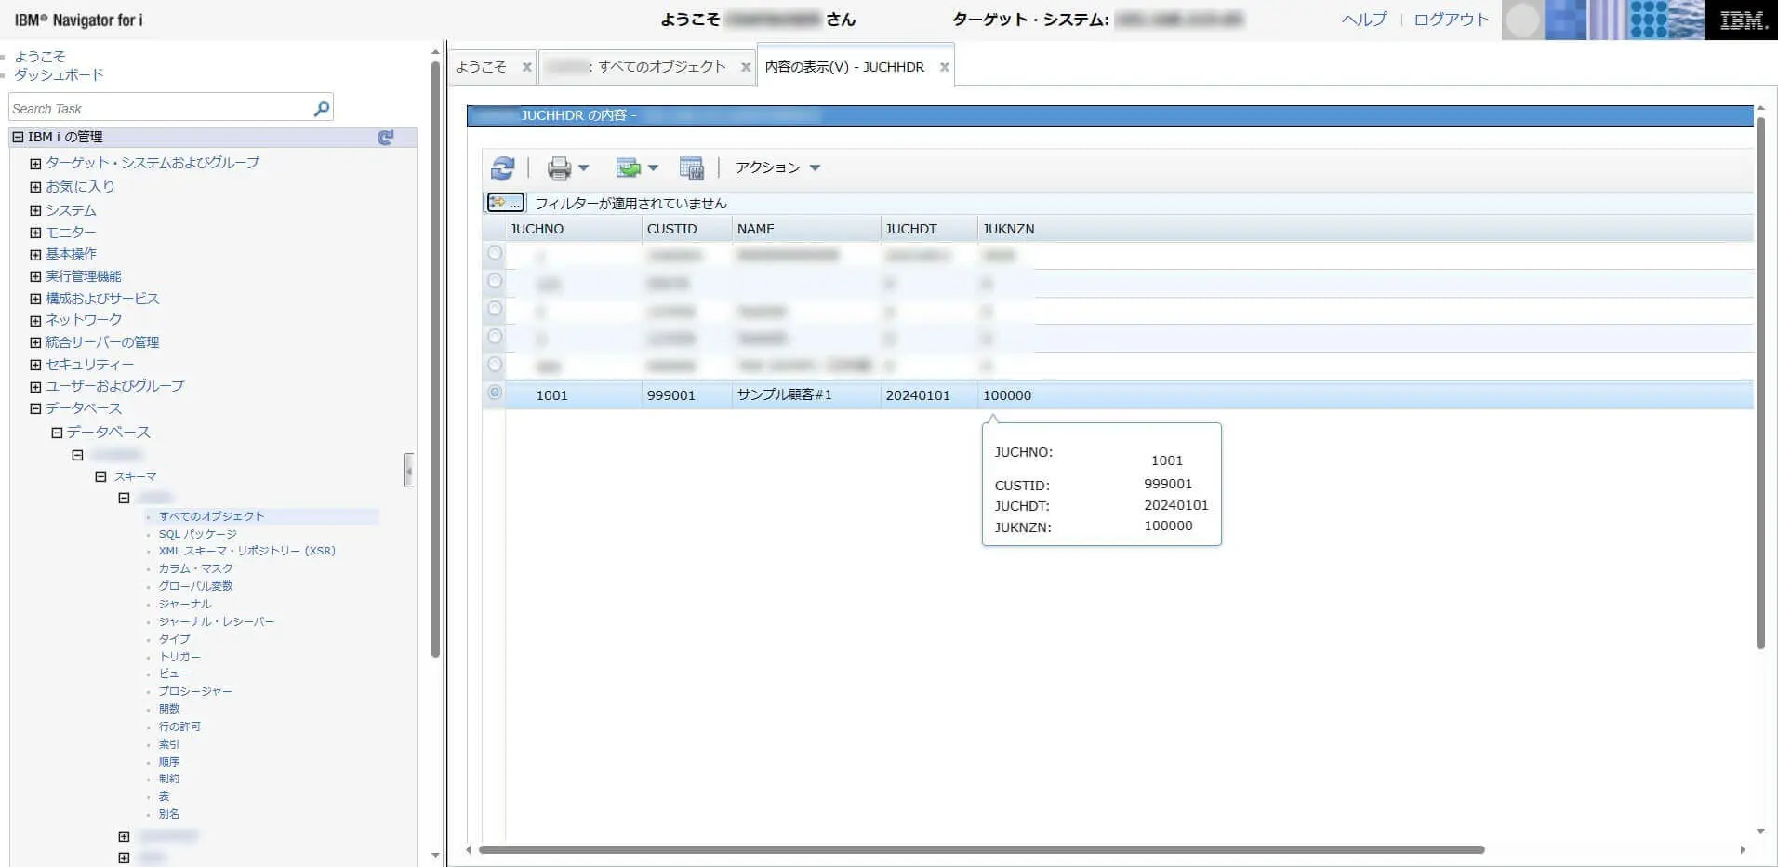
Task: Click the printer icon in toolbar
Action: [559, 167]
